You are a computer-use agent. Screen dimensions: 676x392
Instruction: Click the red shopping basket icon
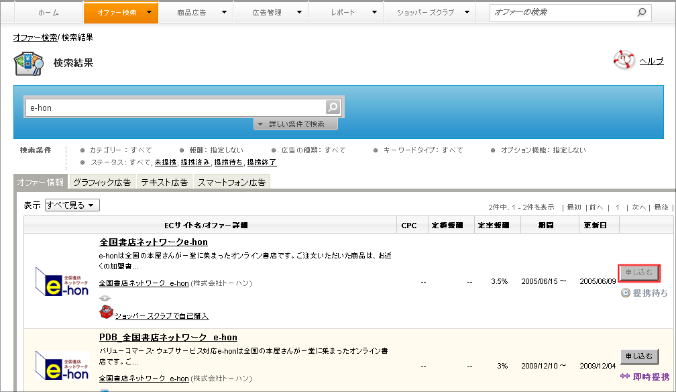pyautogui.click(x=106, y=311)
